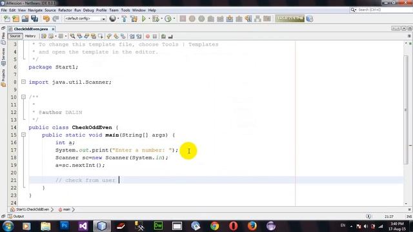Open the Source menu

50,10
